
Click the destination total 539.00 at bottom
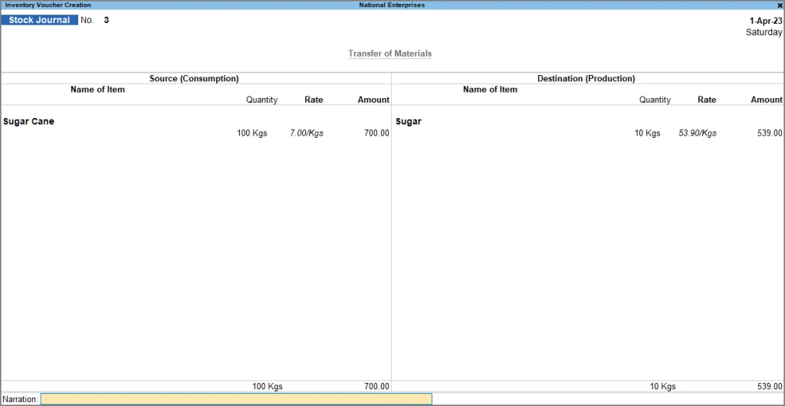point(769,387)
